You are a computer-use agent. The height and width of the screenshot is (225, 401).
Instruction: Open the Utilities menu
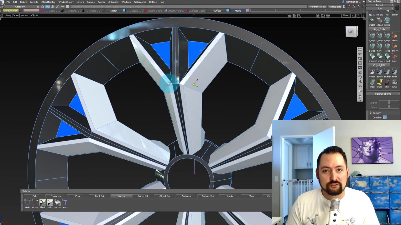(x=153, y=2)
